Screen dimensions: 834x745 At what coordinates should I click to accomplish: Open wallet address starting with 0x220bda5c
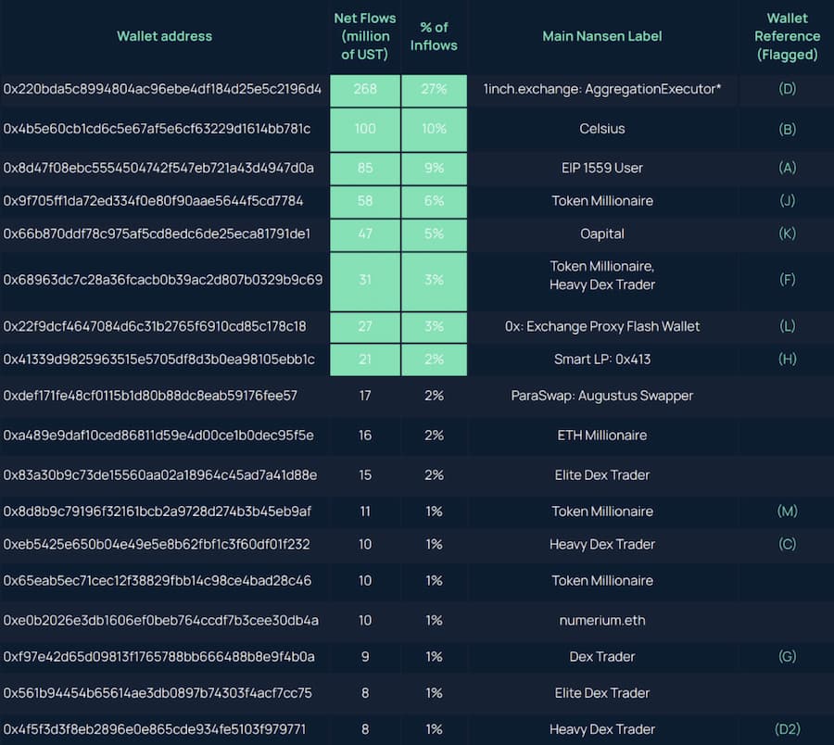pyautogui.click(x=162, y=90)
